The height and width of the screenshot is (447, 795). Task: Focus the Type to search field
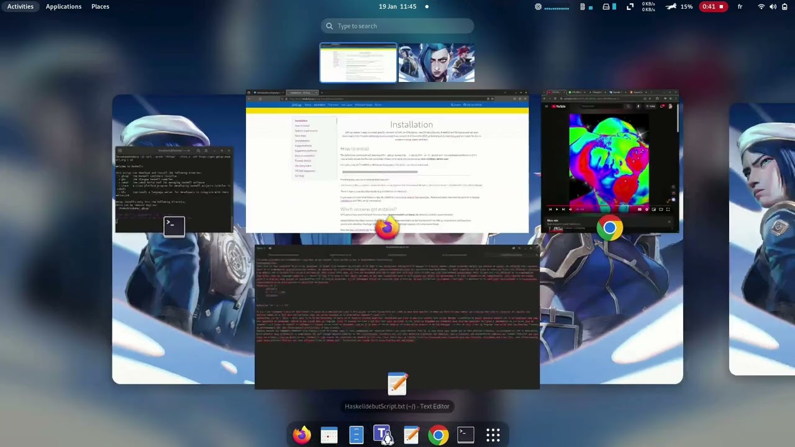pos(397,26)
